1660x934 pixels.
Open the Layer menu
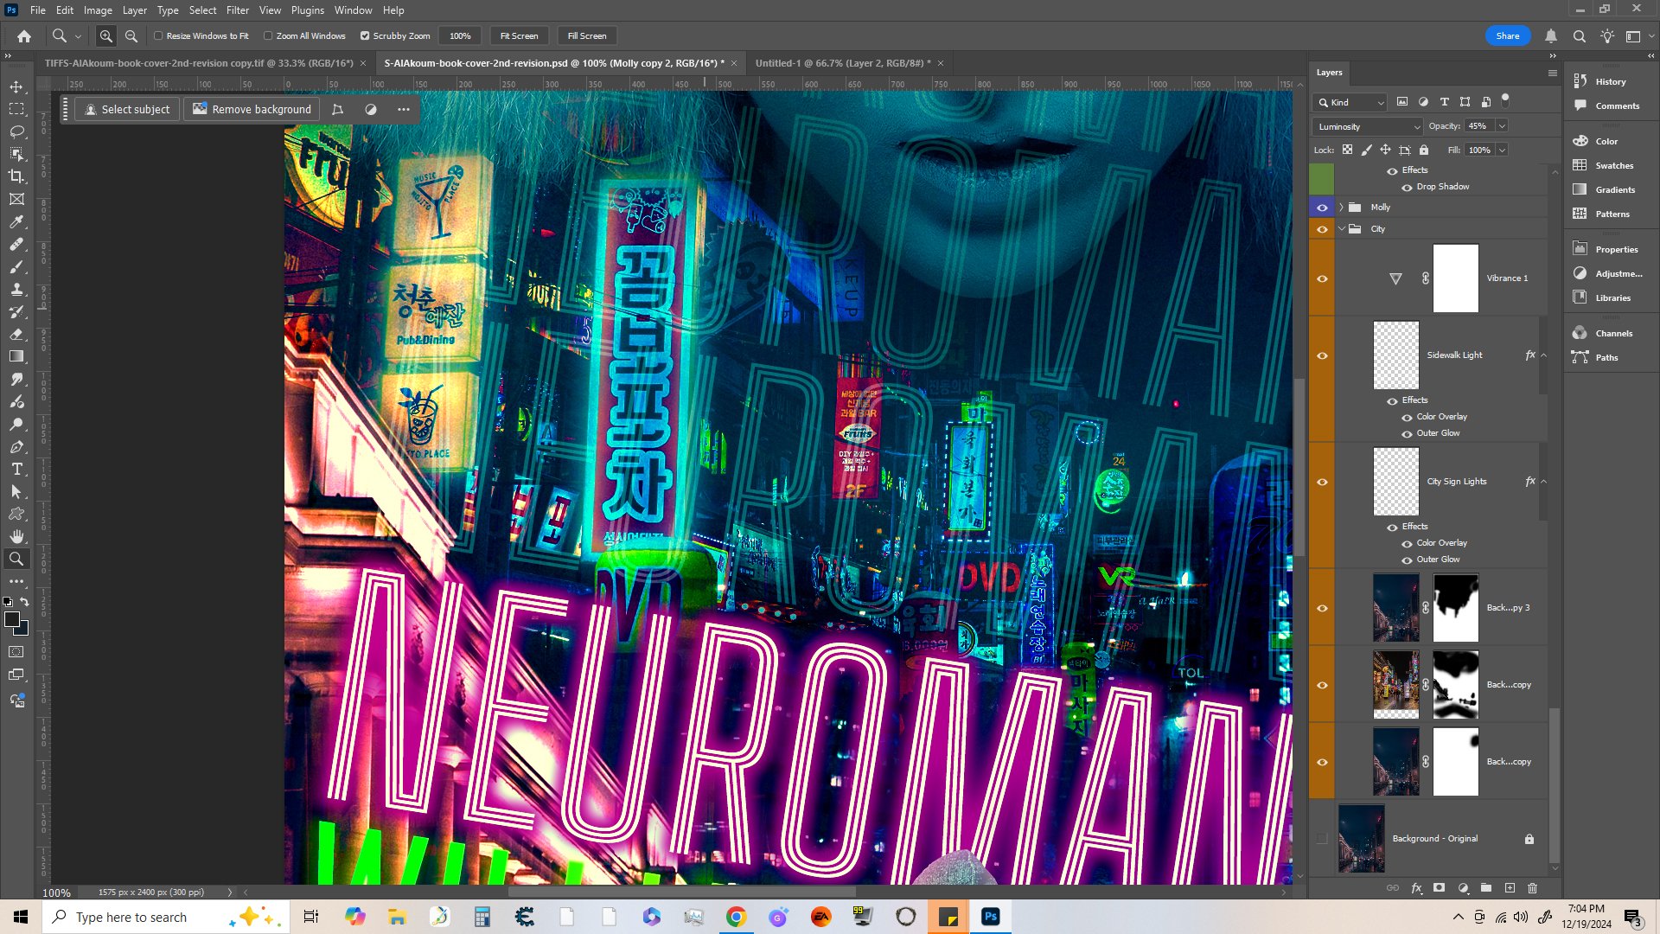click(134, 10)
